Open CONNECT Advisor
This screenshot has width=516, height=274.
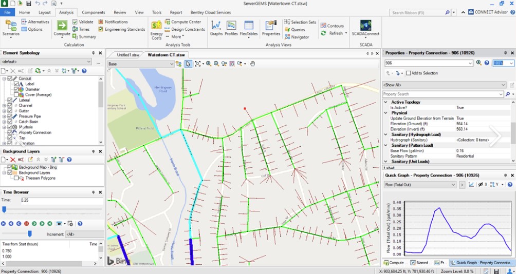(x=488, y=12)
